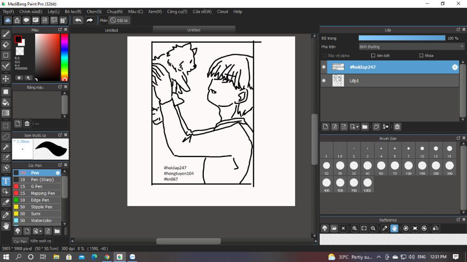
Task: Toggle visibility of Lớp1 layer
Action: click(x=324, y=81)
